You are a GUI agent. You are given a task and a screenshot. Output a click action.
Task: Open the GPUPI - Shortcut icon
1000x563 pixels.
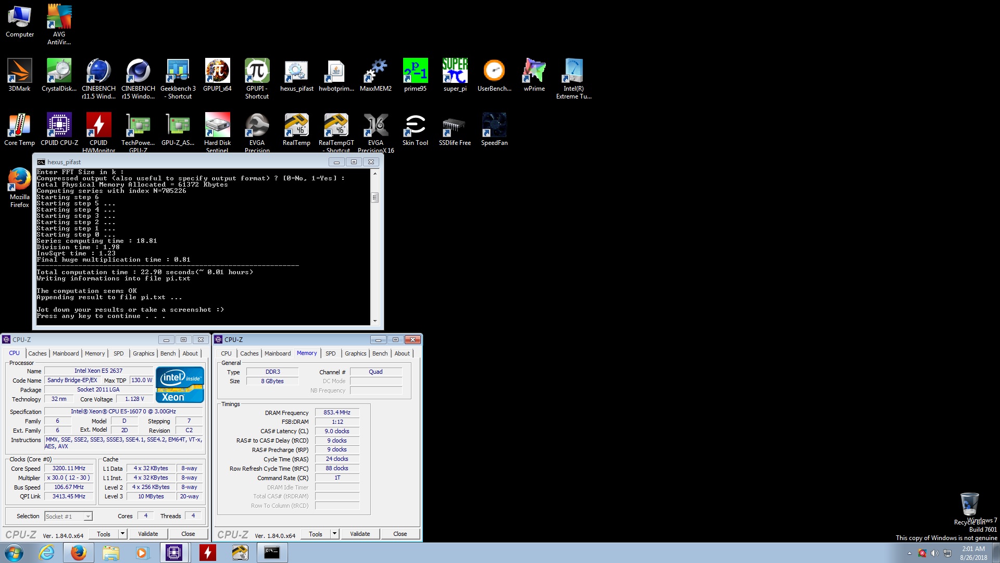[x=257, y=79]
